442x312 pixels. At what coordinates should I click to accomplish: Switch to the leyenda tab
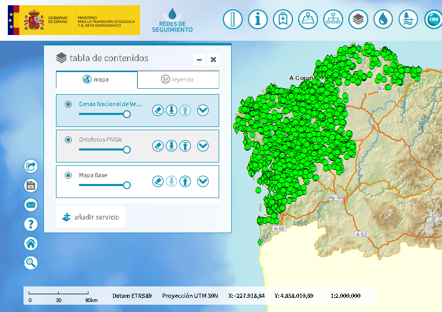pos(178,79)
